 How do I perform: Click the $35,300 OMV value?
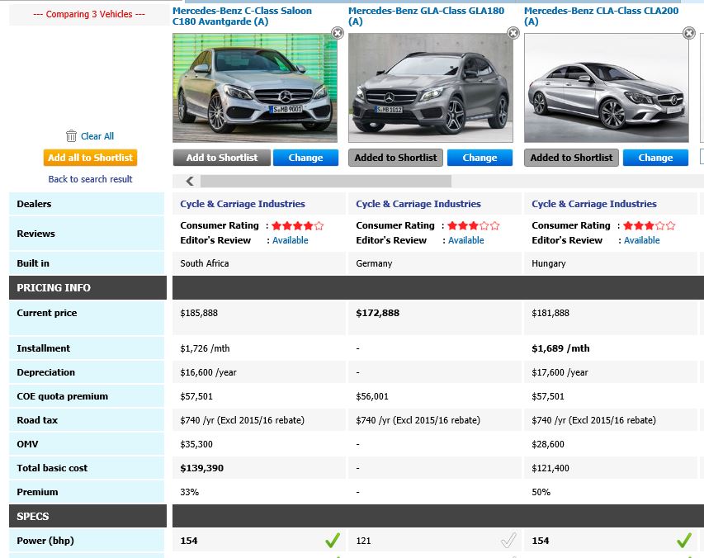(196, 444)
